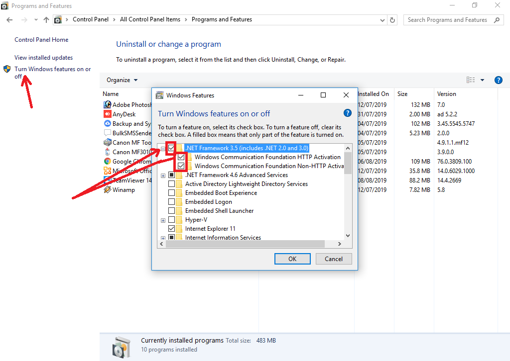Cancel the Windows Features dialog
The height and width of the screenshot is (361, 510).
click(334, 259)
